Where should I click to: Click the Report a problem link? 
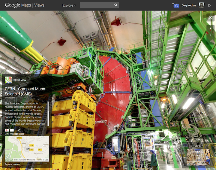point(12,164)
